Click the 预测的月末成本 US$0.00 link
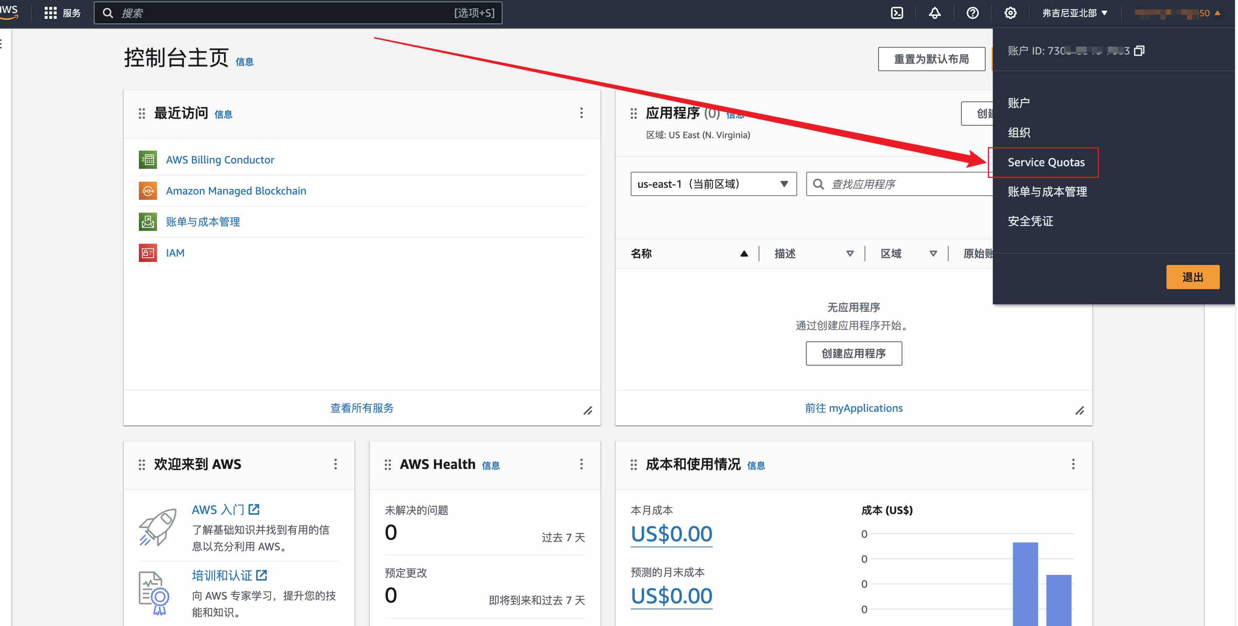 click(x=671, y=596)
